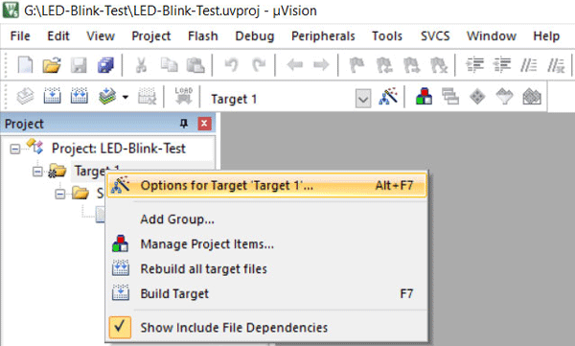Image resolution: width=575 pixels, height=346 pixels.
Task: Open the Target 1 selection dropdown arrow
Action: click(x=363, y=99)
